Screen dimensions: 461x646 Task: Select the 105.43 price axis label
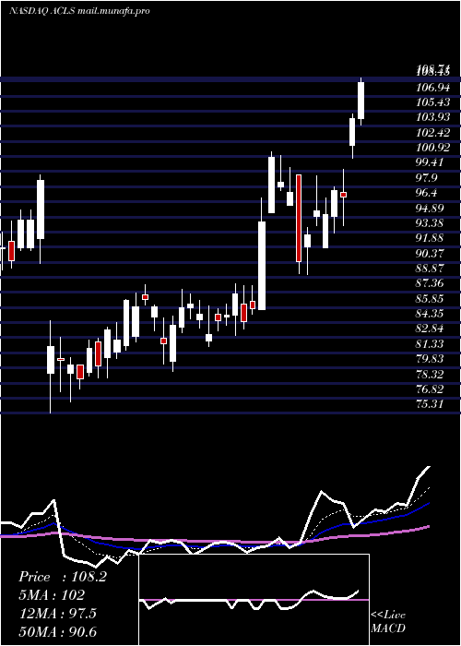coord(432,102)
